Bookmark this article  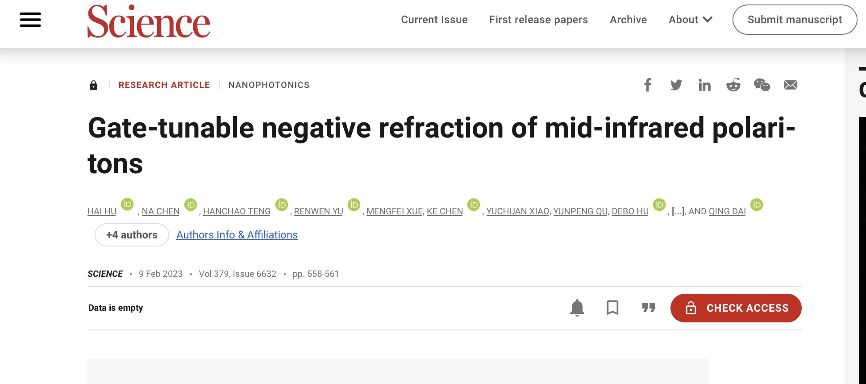[612, 308]
